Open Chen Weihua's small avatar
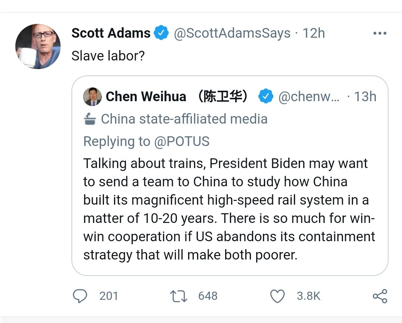 92,97
